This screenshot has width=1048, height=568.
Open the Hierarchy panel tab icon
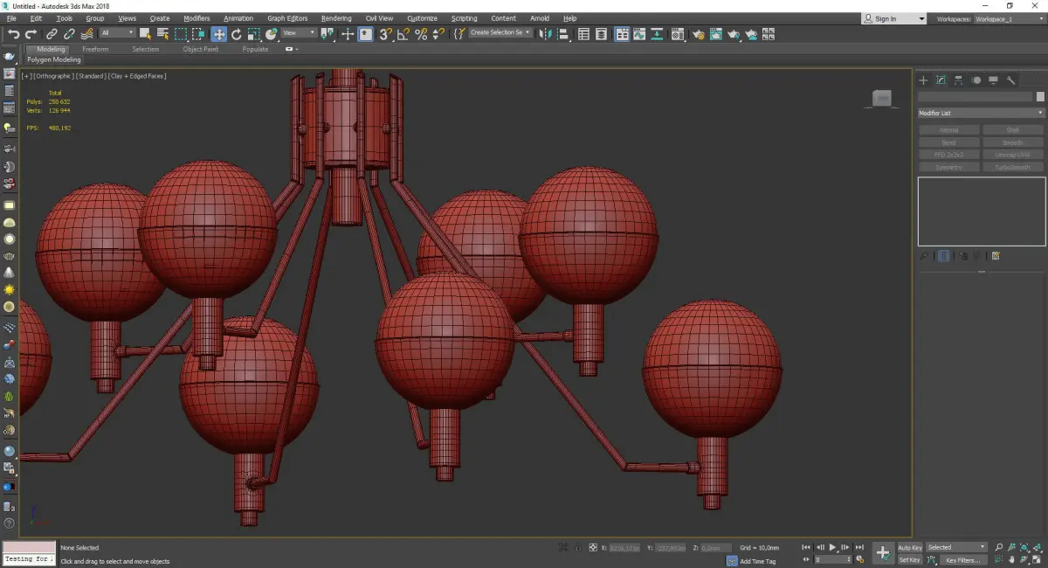click(x=958, y=80)
